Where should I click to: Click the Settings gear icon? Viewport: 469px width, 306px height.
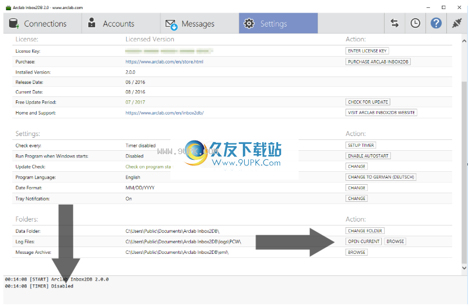click(x=249, y=23)
